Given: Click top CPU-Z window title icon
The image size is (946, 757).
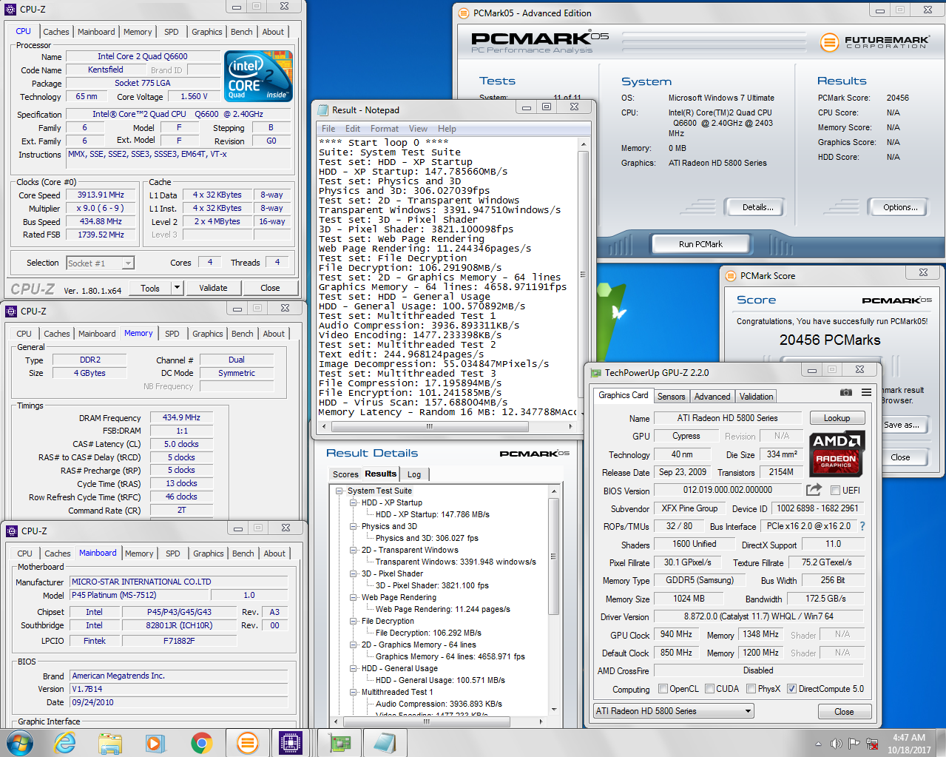Looking at the screenshot, I should [11, 9].
